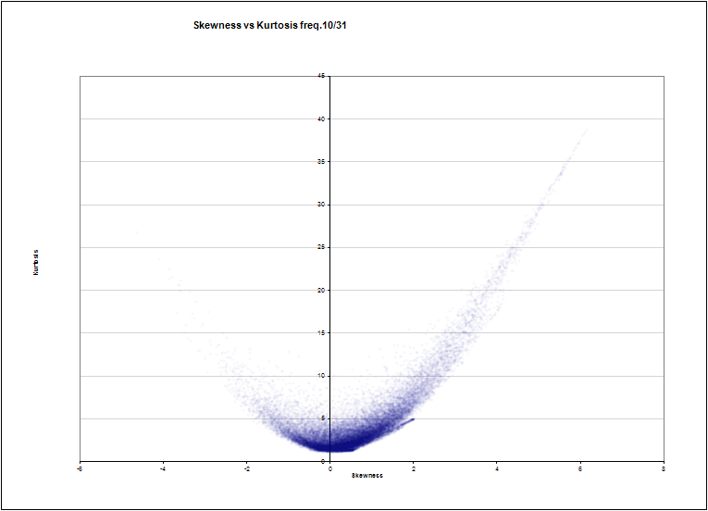
Task: Click the x-axis value -4
Action: (163, 469)
